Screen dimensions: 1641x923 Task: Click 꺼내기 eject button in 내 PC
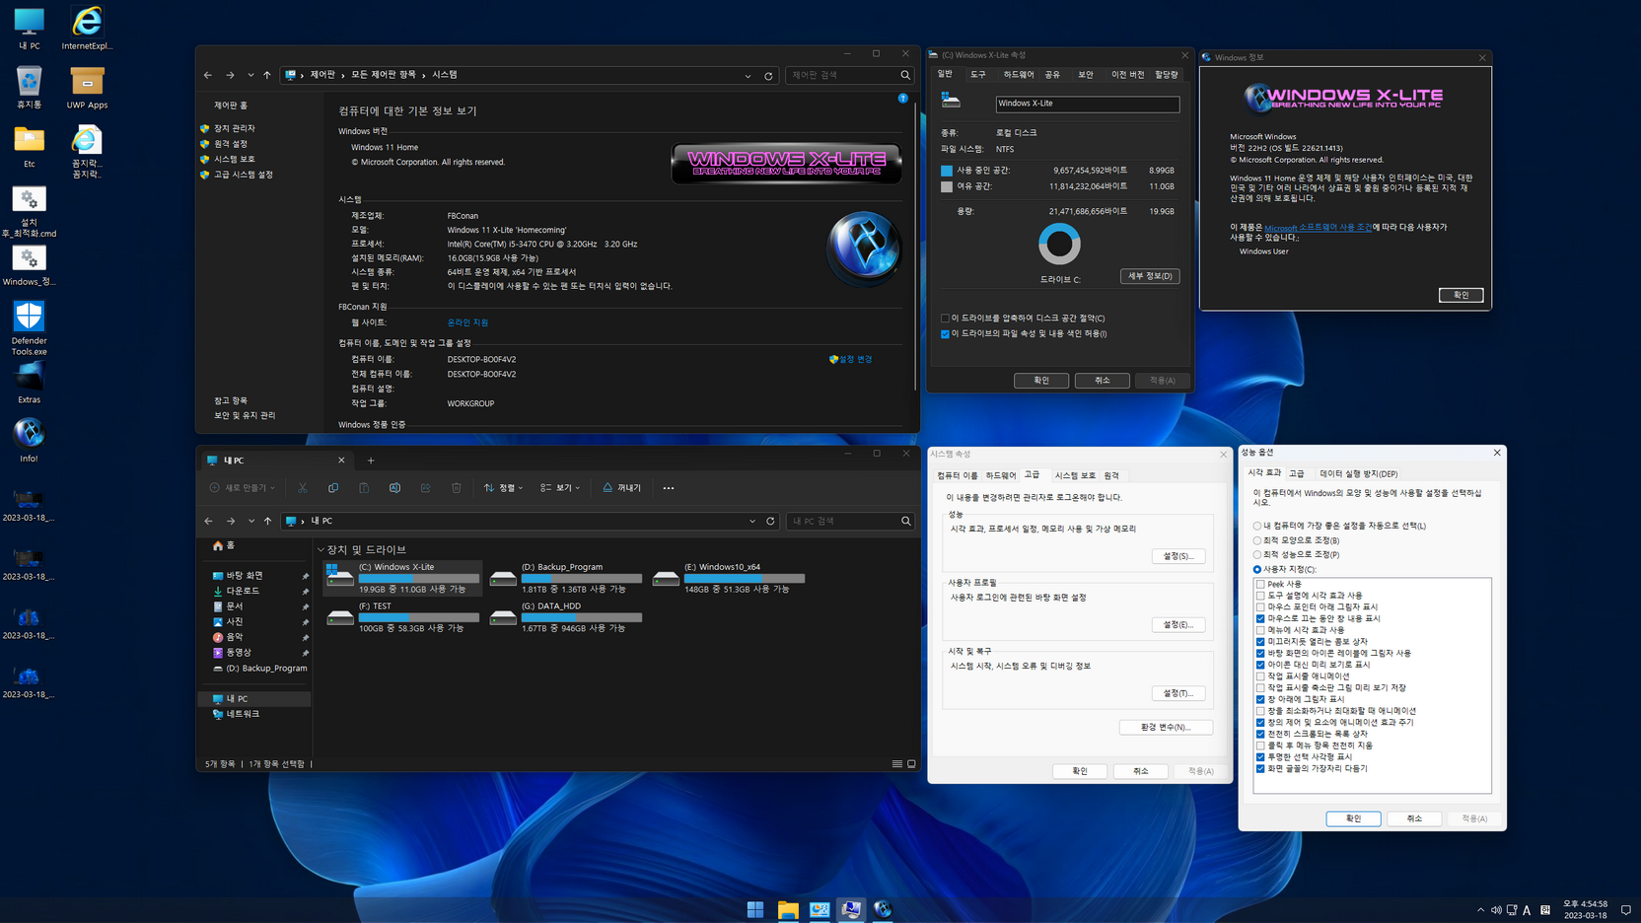622,488
